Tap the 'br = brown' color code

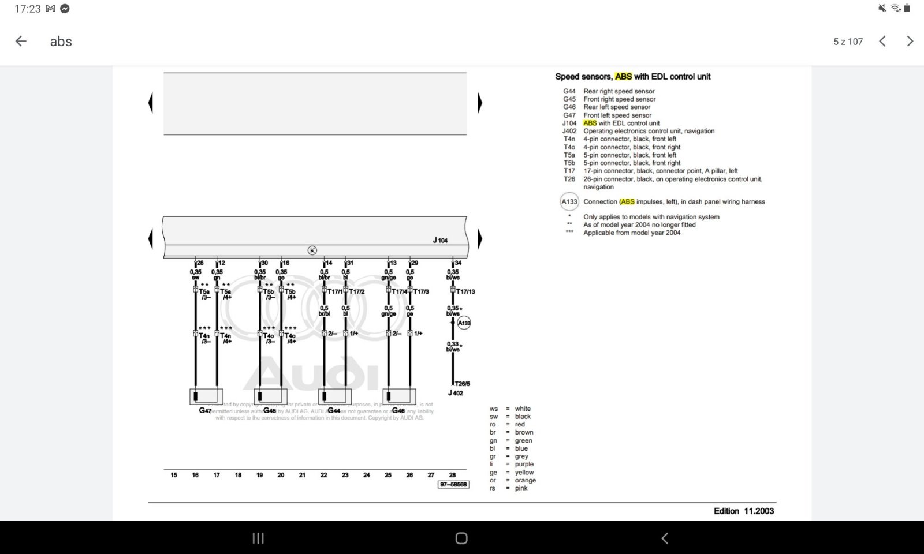click(512, 432)
